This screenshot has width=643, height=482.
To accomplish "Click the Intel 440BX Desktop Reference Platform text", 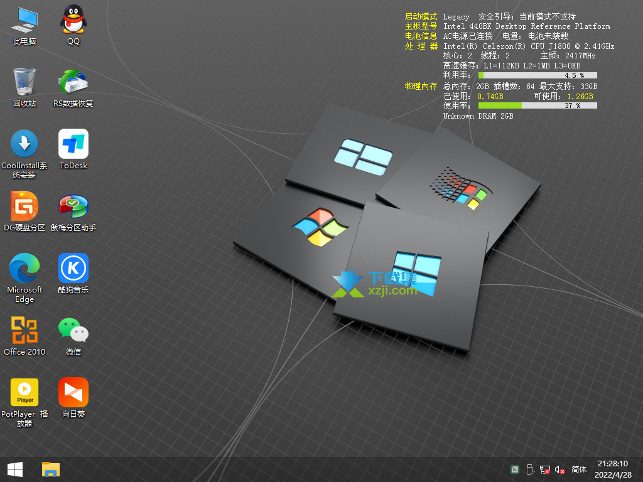I will (527, 26).
